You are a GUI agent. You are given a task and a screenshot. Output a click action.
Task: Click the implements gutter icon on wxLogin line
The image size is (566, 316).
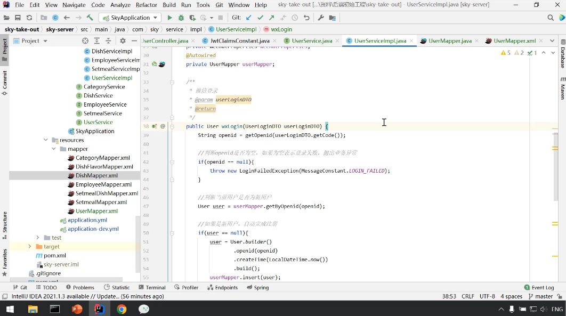(x=155, y=126)
